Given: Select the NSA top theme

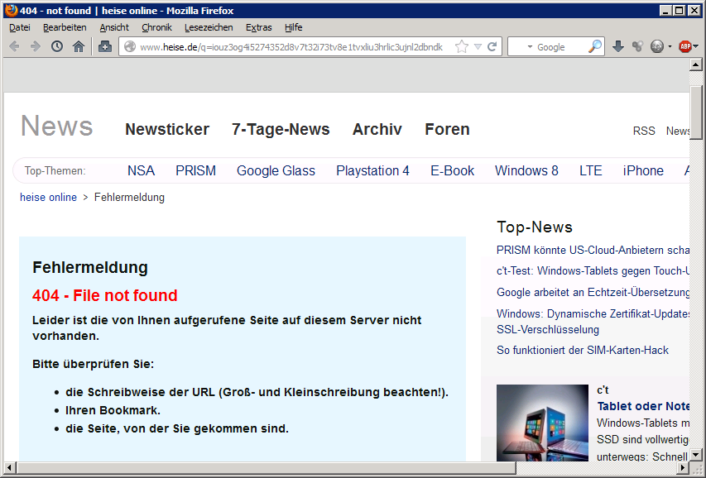Looking at the screenshot, I should point(141,170).
